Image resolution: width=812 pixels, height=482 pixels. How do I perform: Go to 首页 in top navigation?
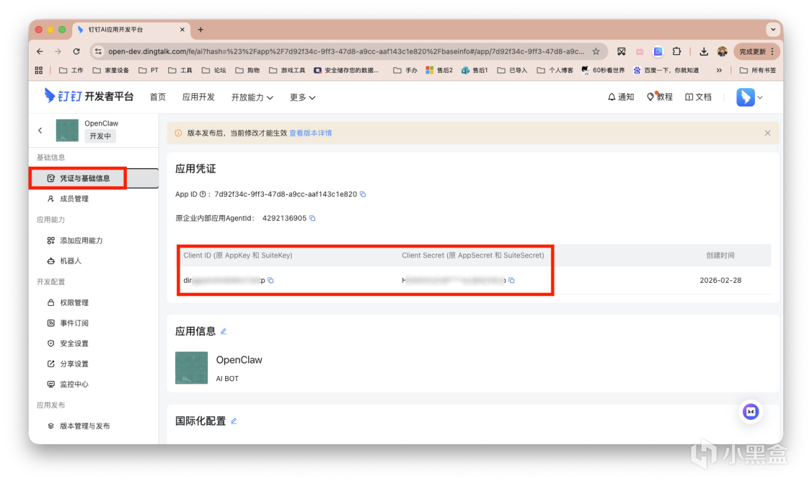(x=158, y=97)
